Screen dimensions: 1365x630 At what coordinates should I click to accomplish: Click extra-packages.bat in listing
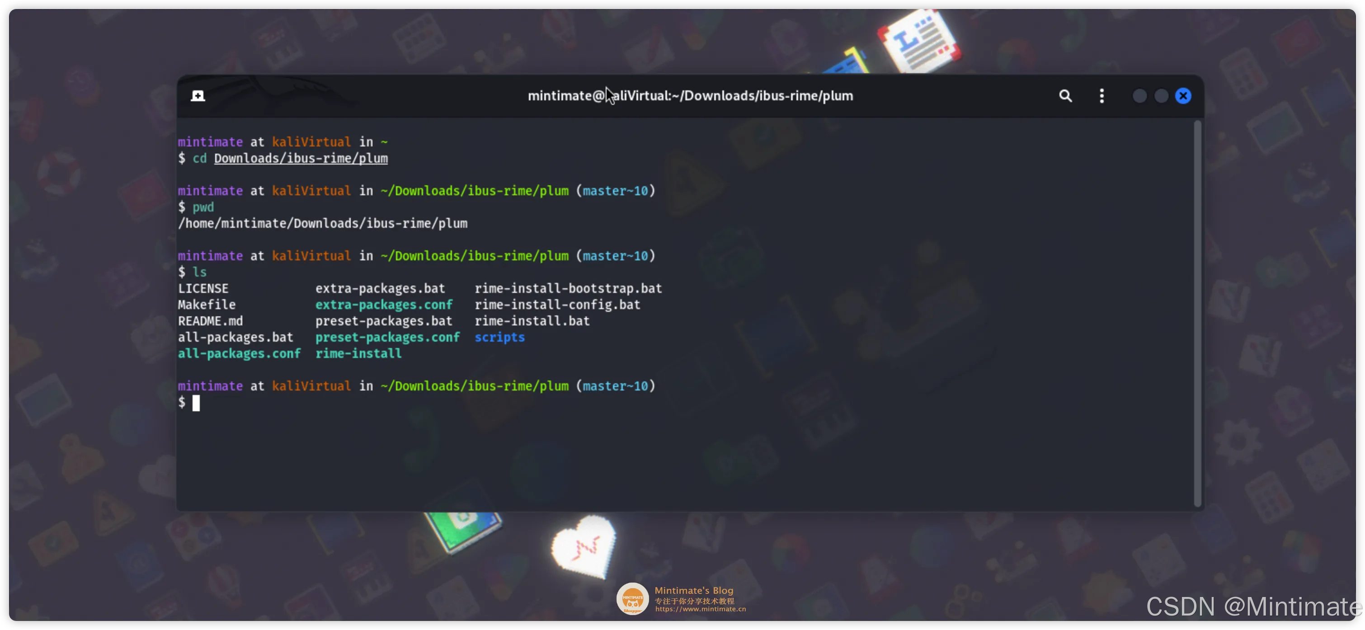(380, 289)
